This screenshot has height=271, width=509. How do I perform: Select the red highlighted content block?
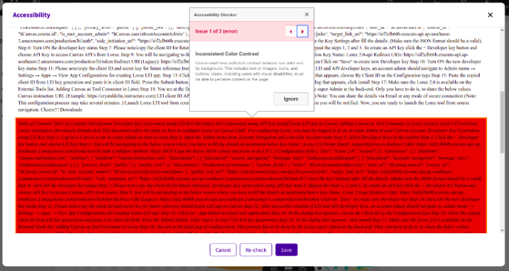pyautogui.click(x=252, y=176)
